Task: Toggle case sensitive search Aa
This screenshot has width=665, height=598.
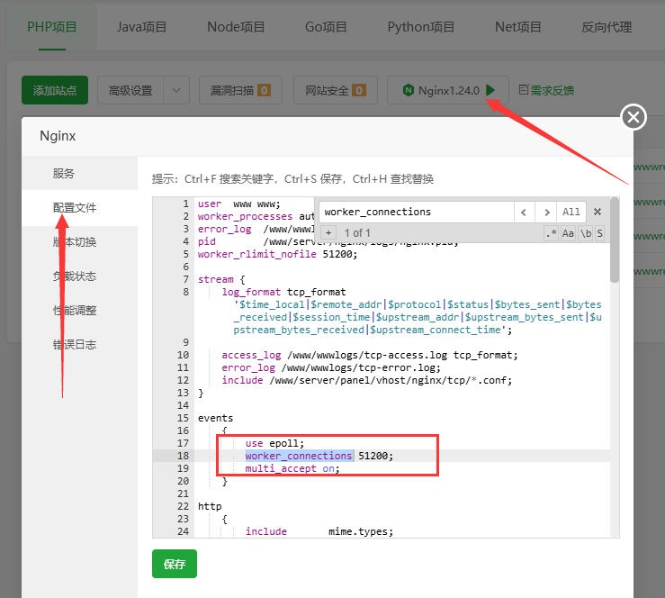Action: [568, 233]
